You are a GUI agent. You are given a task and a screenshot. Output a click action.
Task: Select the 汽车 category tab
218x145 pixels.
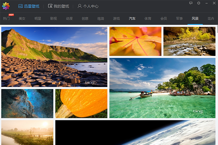pyautogui.click(x=132, y=18)
